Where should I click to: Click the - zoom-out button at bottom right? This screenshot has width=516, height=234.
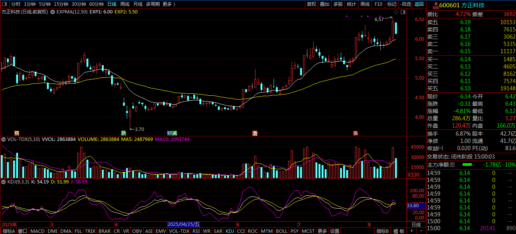420,231
